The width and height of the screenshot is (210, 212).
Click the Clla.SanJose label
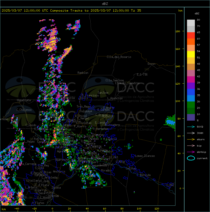tap(115, 80)
